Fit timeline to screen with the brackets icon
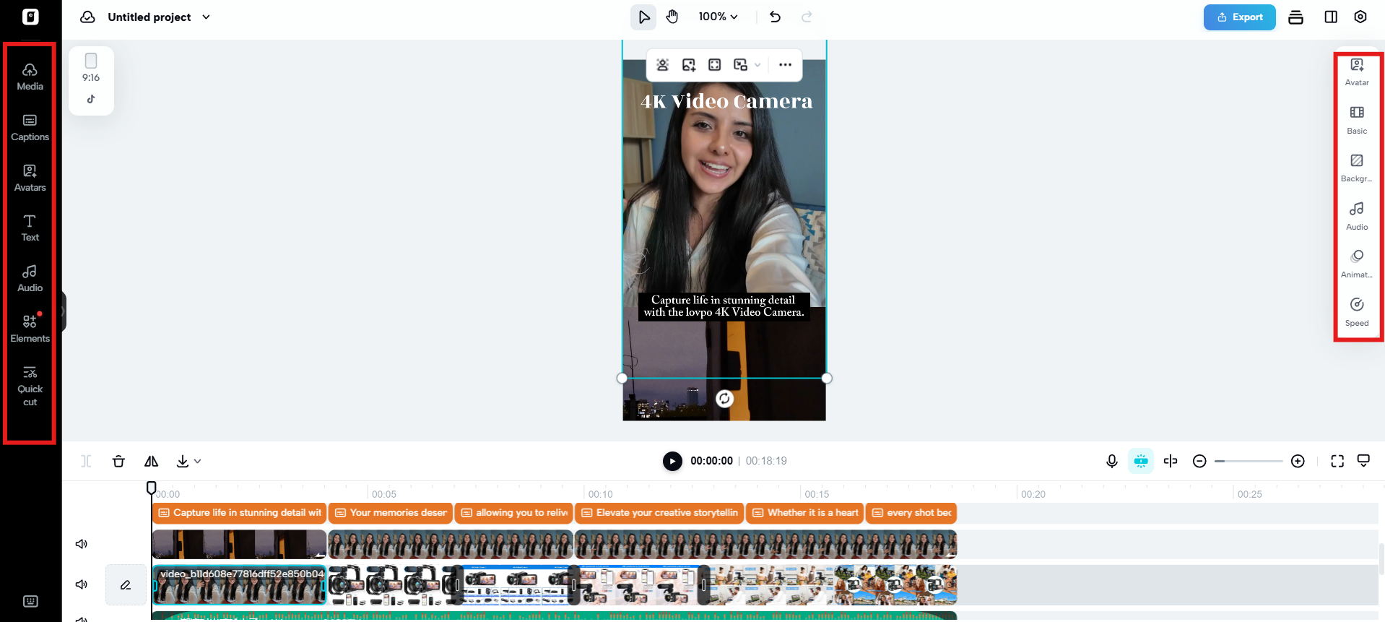This screenshot has height=622, width=1385. coord(1337,461)
